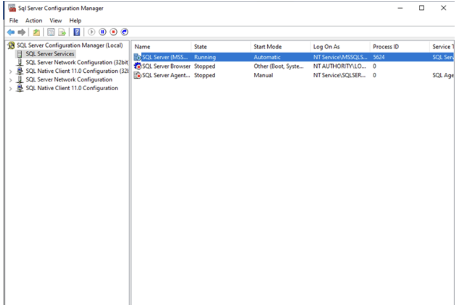Click the process ID 5624 cell

pos(379,57)
